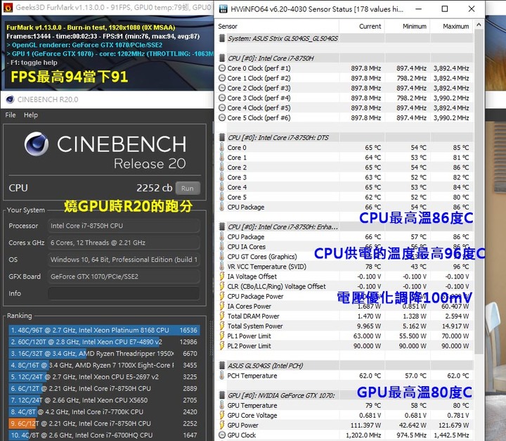The width and height of the screenshot is (506, 441).
Task: Click the thermometer icon of Core 2 temperature
Action: tap(221, 167)
